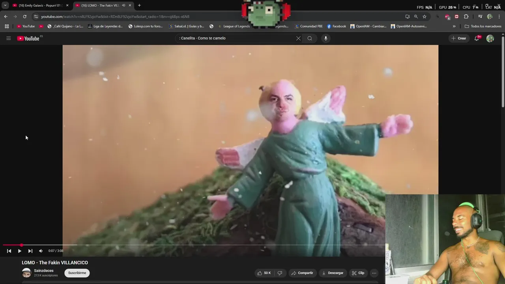Close the LOMO tab

pos(130,6)
